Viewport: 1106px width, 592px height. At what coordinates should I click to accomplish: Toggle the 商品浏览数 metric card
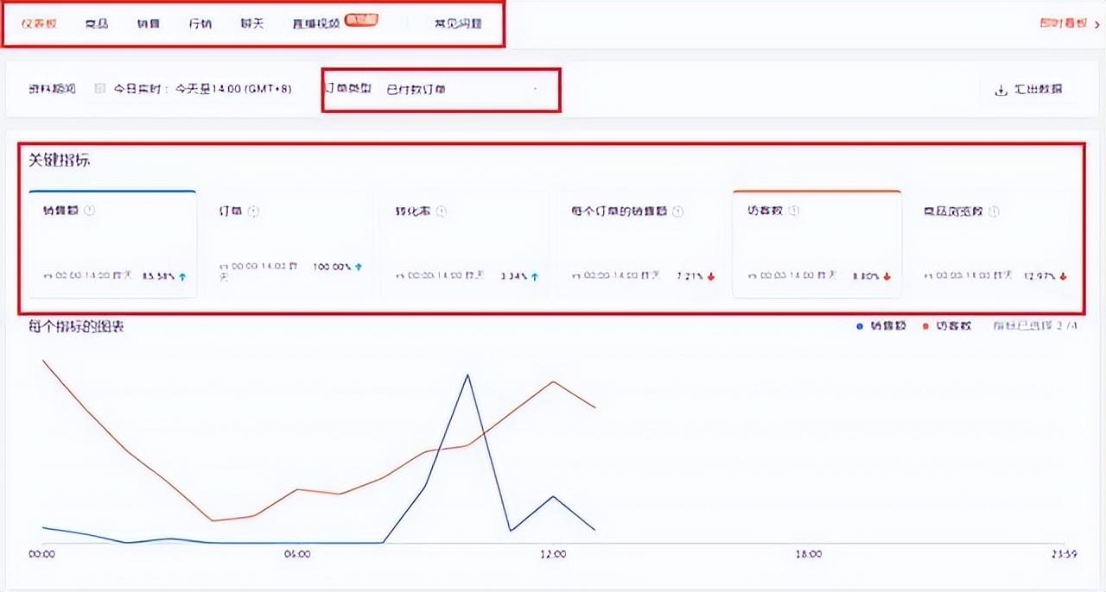[994, 244]
